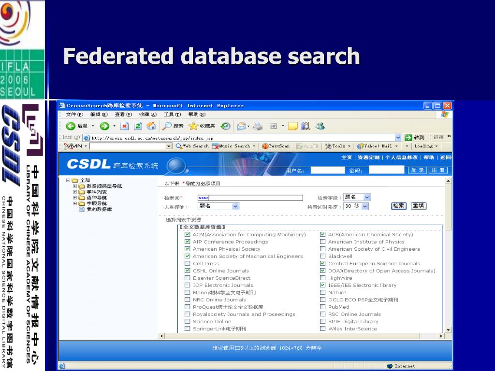Open the Mail envelope icon
Viewport: 495px width, 371px height.
pos(242,126)
